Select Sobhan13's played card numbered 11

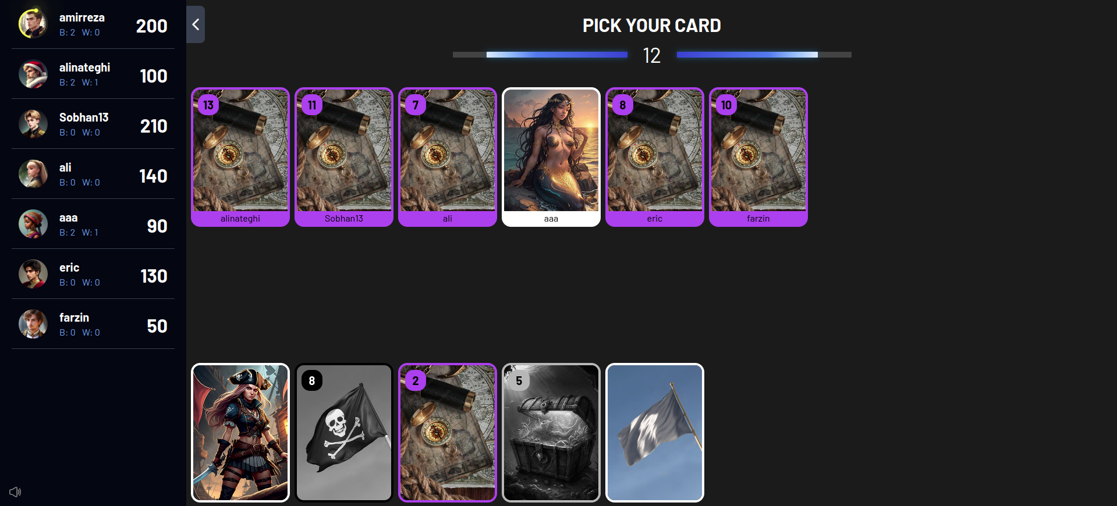click(344, 157)
